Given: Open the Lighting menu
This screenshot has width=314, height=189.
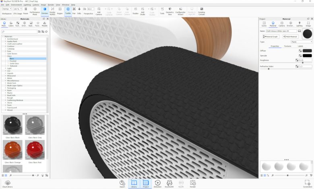Looking at the screenshot, I should tap(27, 4).
